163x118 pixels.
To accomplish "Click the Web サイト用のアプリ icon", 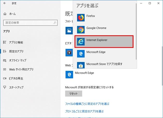I will pos(5,69).
